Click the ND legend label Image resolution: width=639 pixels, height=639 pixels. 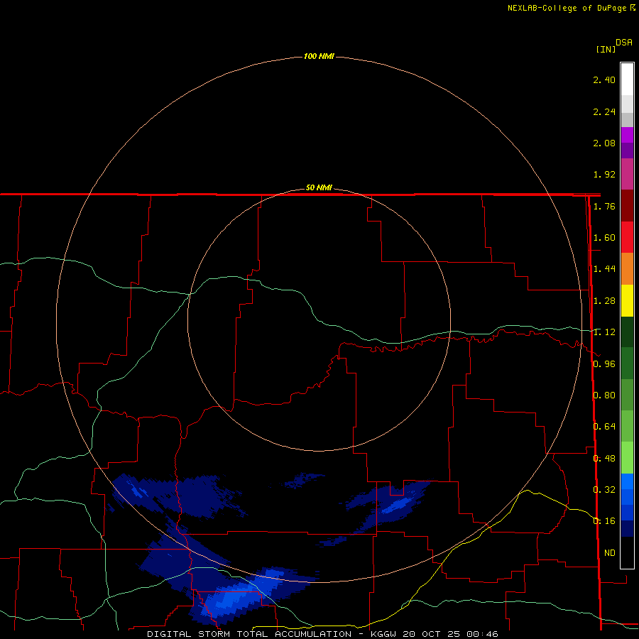(610, 553)
